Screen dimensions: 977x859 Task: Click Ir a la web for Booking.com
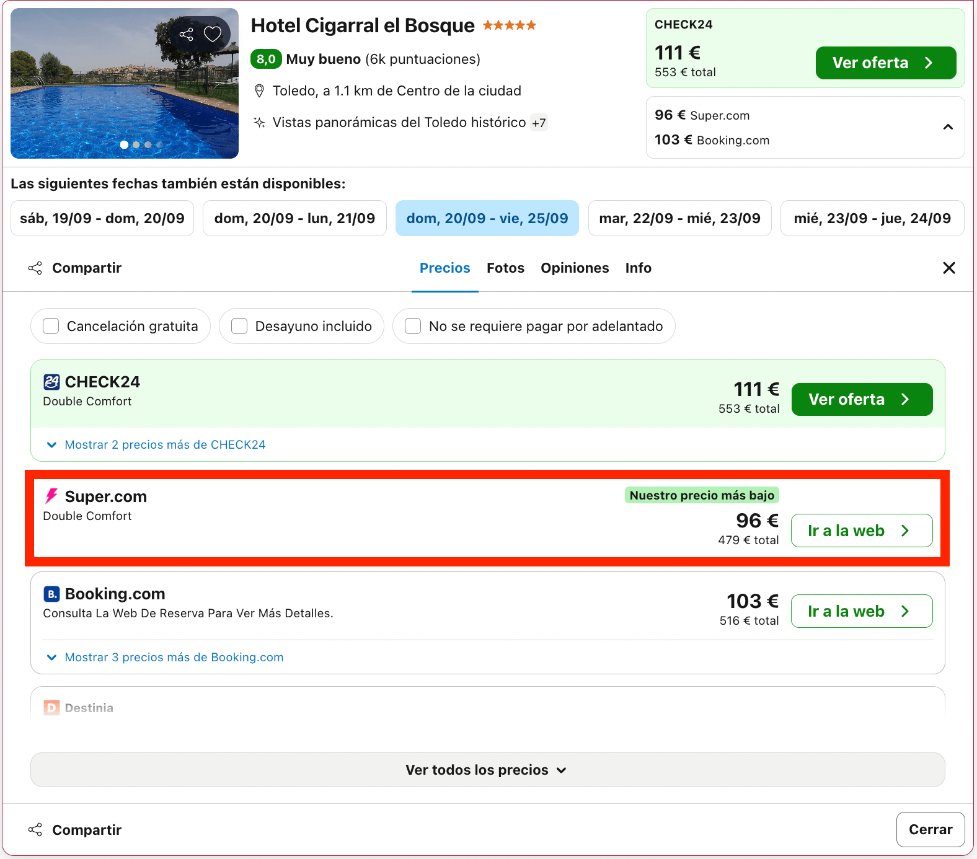(x=862, y=611)
